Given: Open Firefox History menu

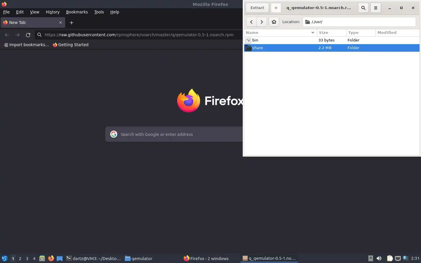Looking at the screenshot, I should click(x=53, y=12).
